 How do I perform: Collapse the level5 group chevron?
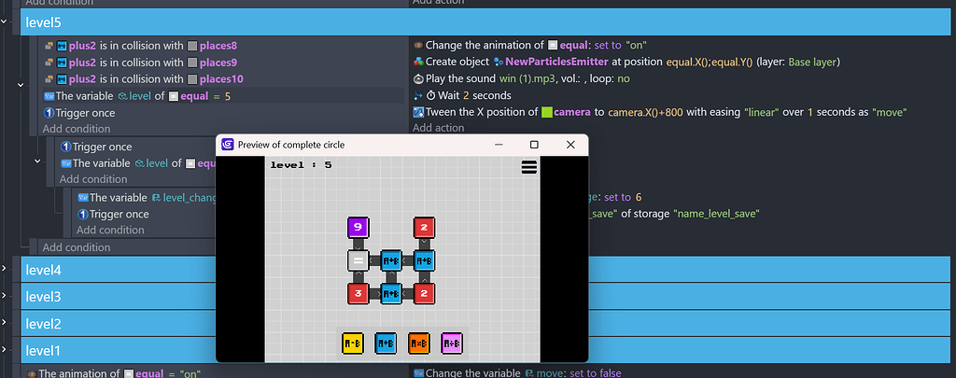coord(5,21)
